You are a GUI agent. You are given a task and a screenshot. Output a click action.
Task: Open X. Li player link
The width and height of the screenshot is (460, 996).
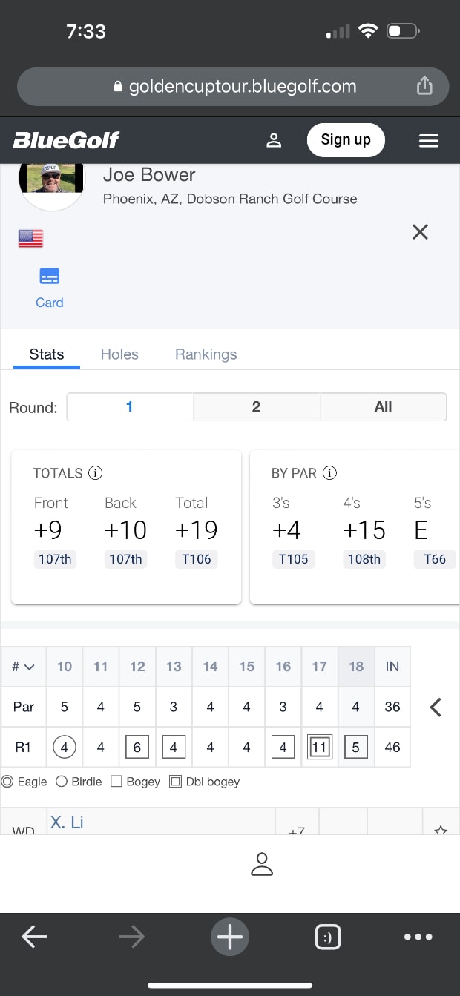pyautogui.click(x=67, y=822)
